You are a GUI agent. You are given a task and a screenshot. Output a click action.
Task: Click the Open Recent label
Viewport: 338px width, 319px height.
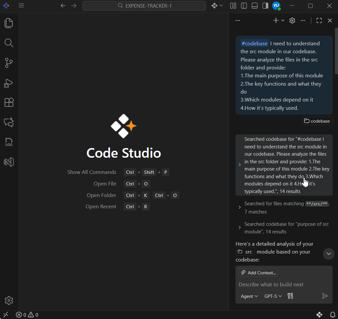pyautogui.click(x=101, y=206)
